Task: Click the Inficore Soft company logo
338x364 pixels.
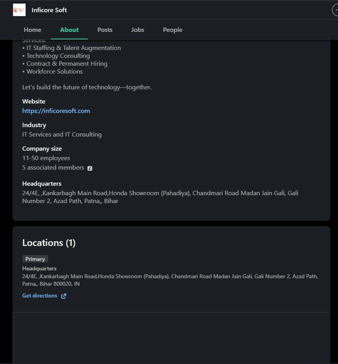Action: coord(19,10)
